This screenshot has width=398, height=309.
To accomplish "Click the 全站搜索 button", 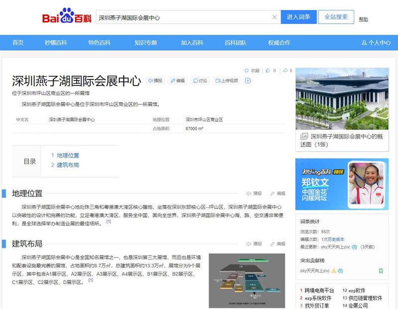I will pyautogui.click(x=336, y=17).
